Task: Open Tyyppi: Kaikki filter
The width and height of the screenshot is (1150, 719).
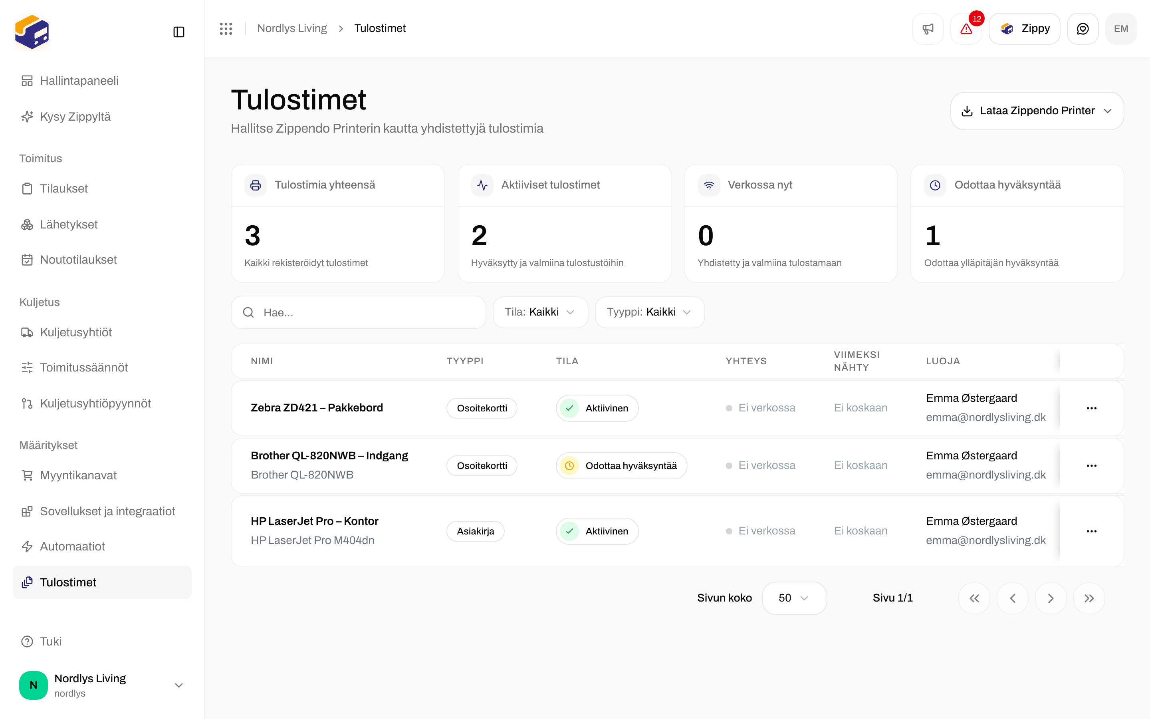Action: [x=650, y=312]
